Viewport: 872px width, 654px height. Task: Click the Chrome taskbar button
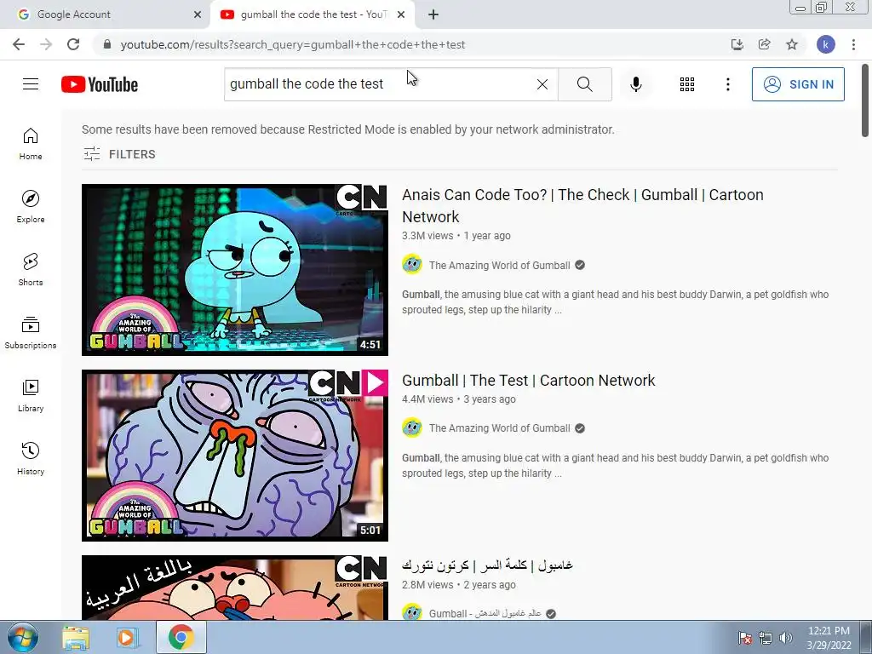181,637
